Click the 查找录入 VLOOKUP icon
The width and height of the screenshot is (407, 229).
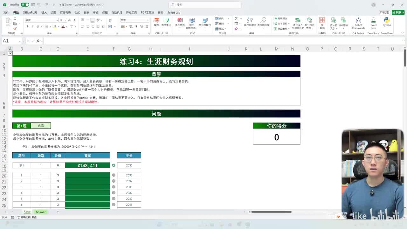[298, 20]
